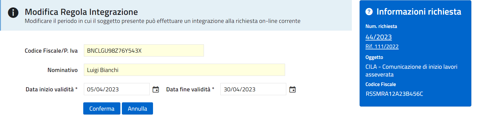Click the Codice Fiscale/P. Iva label

point(51,51)
